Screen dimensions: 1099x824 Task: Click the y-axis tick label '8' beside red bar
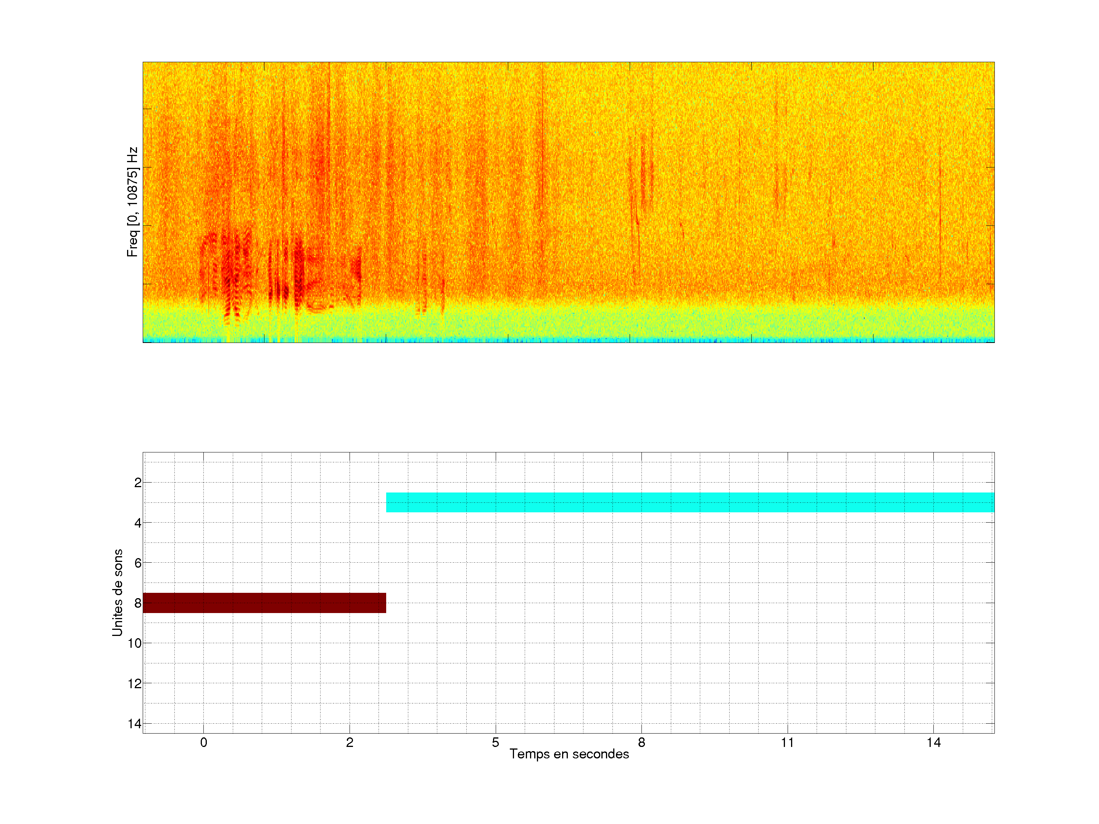point(138,603)
